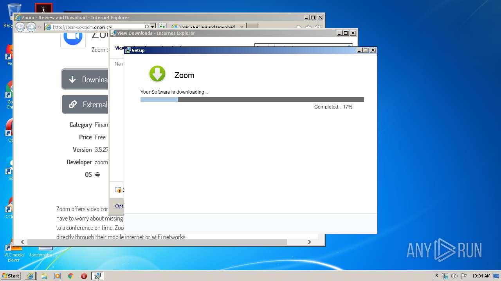Screen dimensions: 501x281
Task: Go forward in Internet Explorer
Action: 31,27
